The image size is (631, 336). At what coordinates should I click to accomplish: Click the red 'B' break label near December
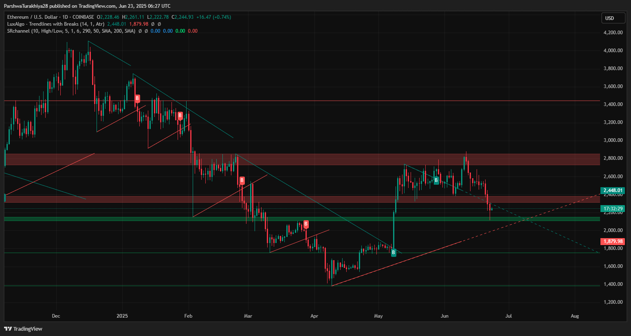[137, 97]
